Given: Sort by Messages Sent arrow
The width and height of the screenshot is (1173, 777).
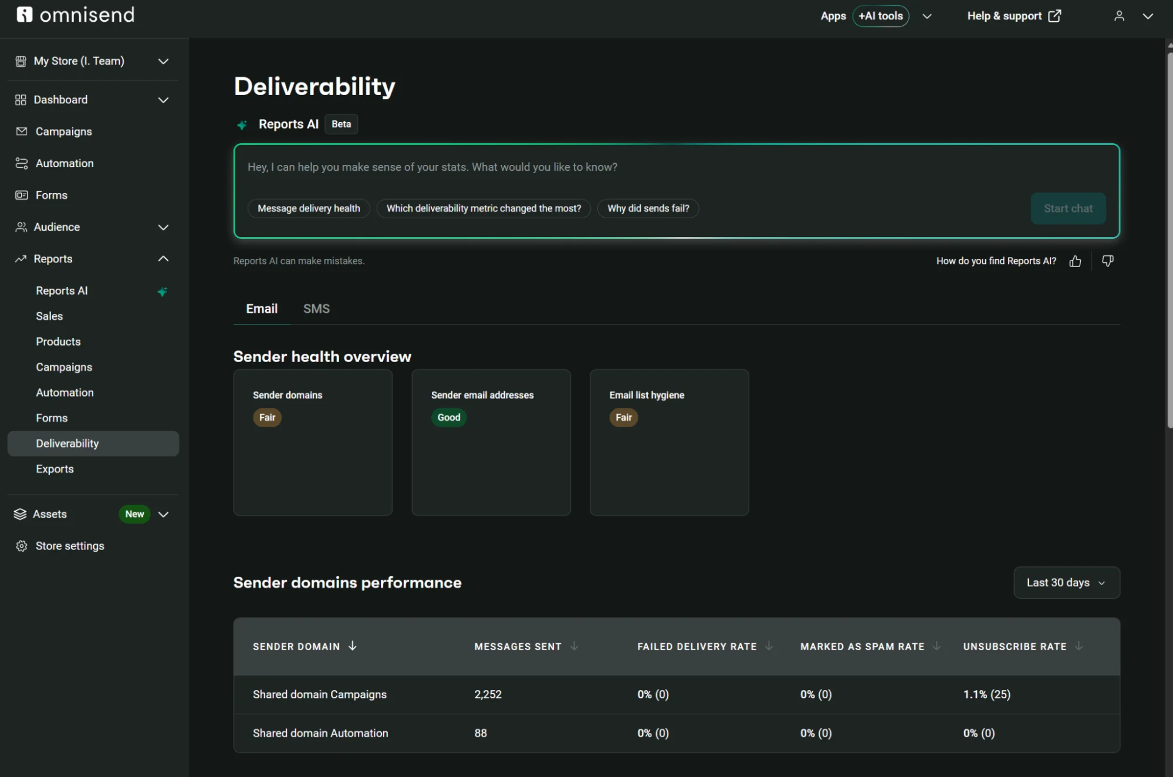Looking at the screenshot, I should (574, 646).
